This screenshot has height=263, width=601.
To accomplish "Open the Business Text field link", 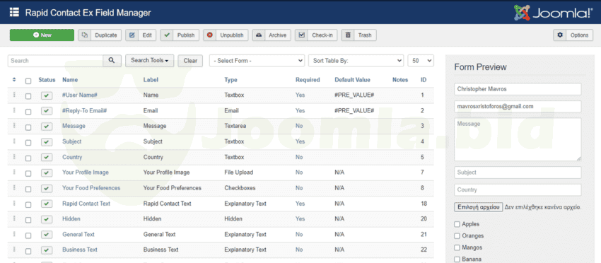I will click(80, 250).
